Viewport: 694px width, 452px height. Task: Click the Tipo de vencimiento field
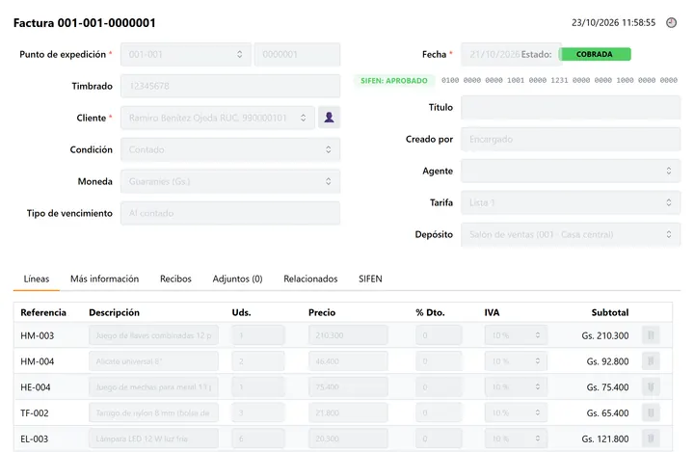[230, 213]
